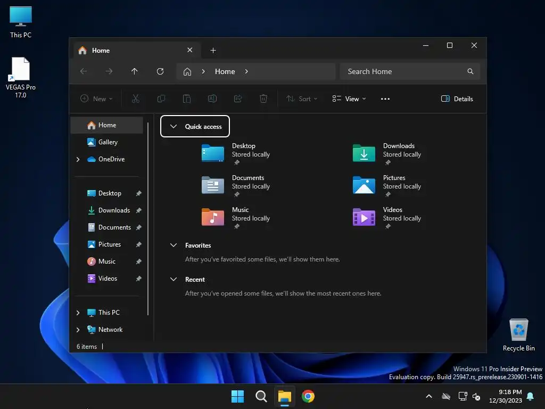Viewport: 545px width, 409px height.
Task: Go up one level with up arrow
Action: click(x=135, y=71)
